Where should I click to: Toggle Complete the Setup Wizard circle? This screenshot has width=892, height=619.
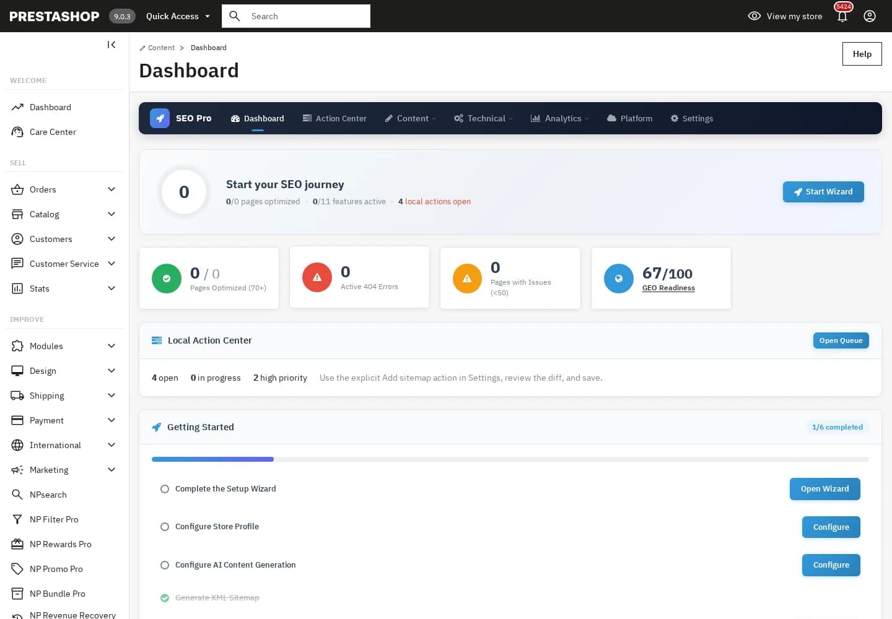click(x=165, y=489)
